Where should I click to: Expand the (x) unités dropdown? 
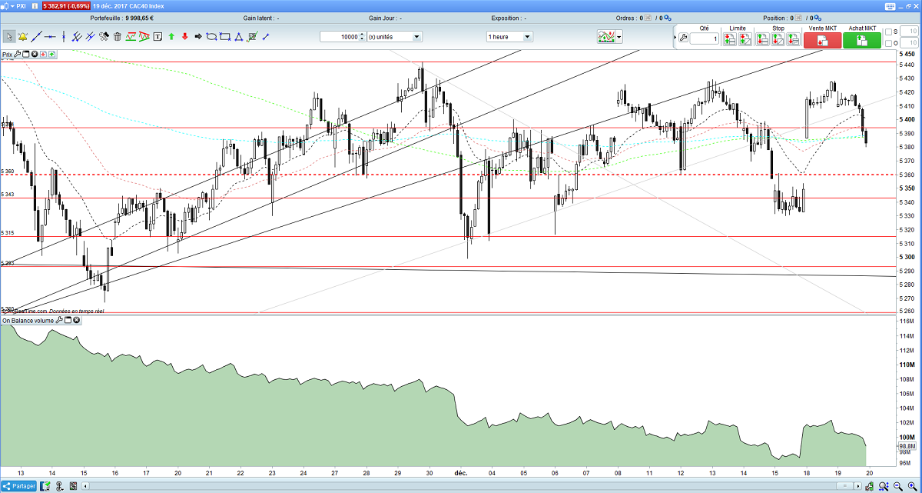394,36
